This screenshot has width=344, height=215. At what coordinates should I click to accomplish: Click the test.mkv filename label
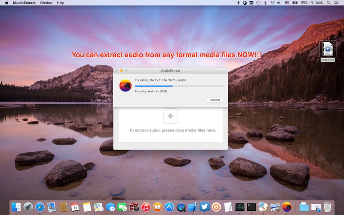tap(328, 60)
